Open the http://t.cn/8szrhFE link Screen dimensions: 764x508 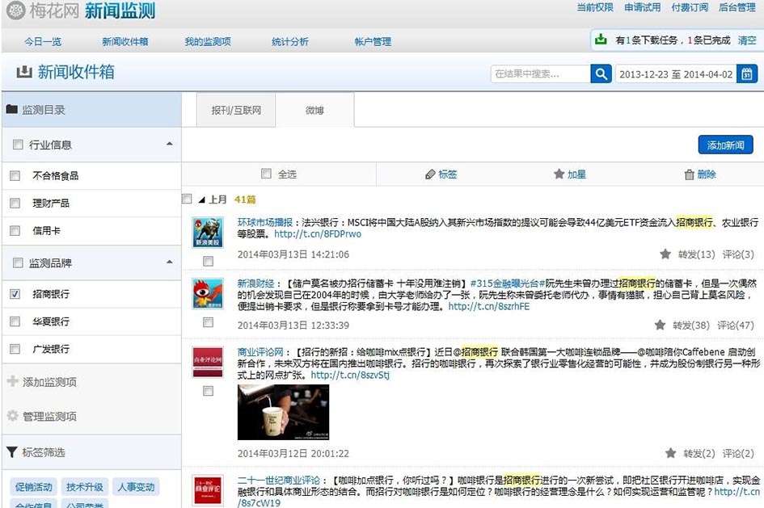pos(488,307)
